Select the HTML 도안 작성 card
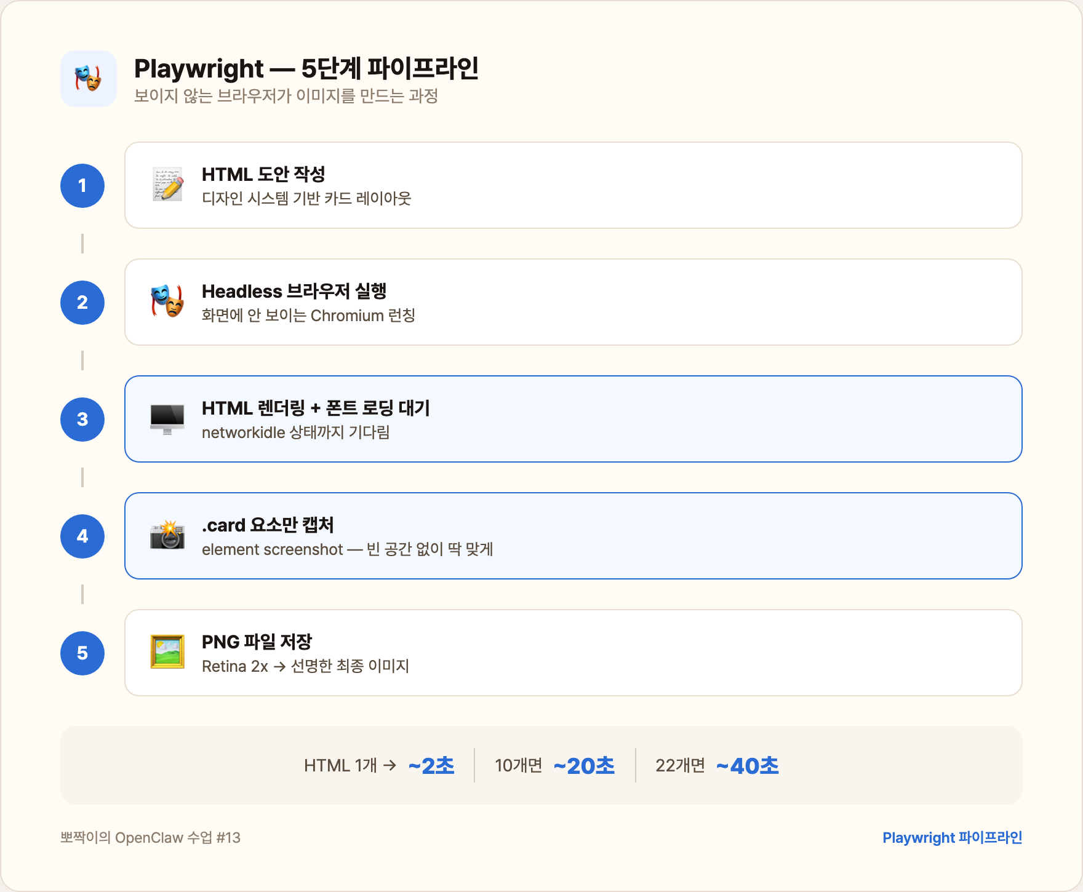The width and height of the screenshot is (1083, 892). (572, 186)
